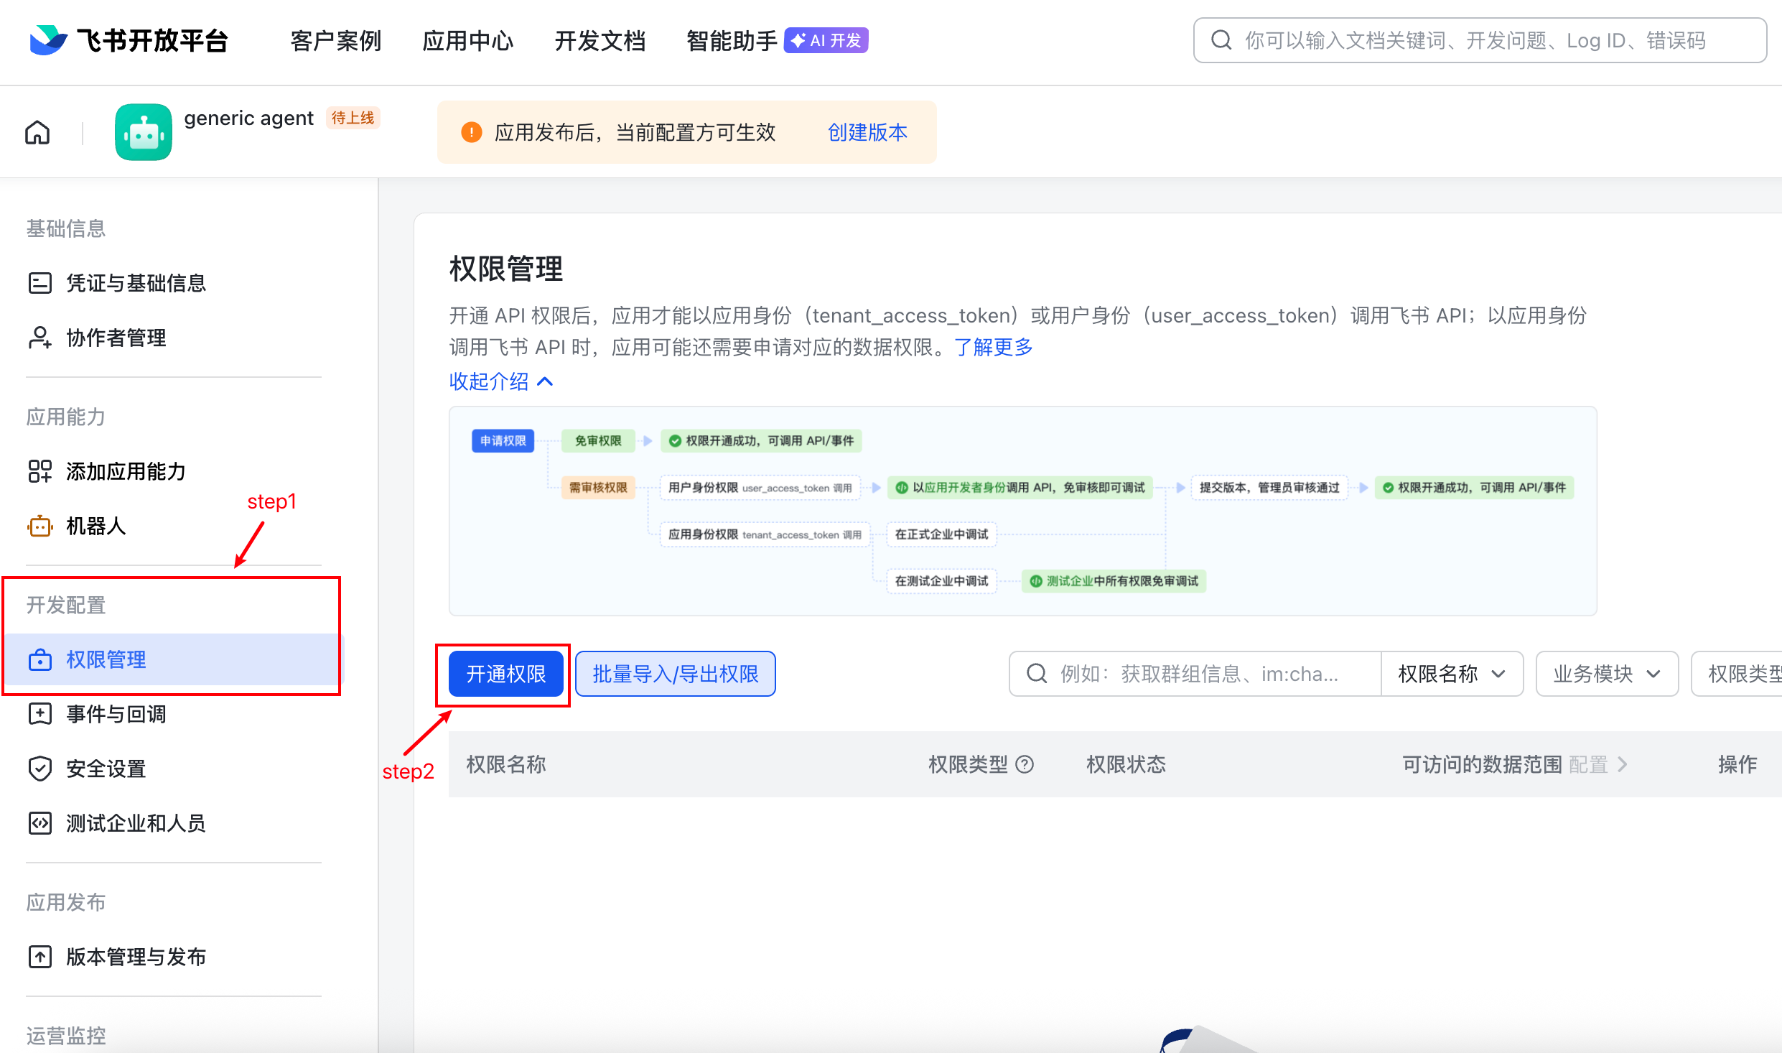Click the 开通权限 button
This screenshot has height=1053, width=1782.
pos(505,674)
